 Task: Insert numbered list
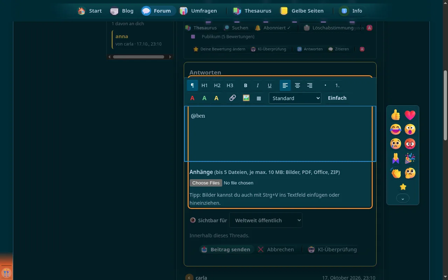click(337, 85)
